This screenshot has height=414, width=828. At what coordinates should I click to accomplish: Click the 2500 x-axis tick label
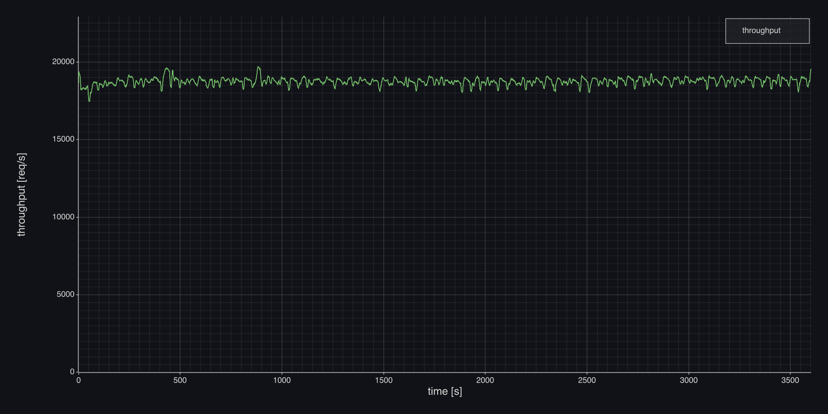[587, 380]
